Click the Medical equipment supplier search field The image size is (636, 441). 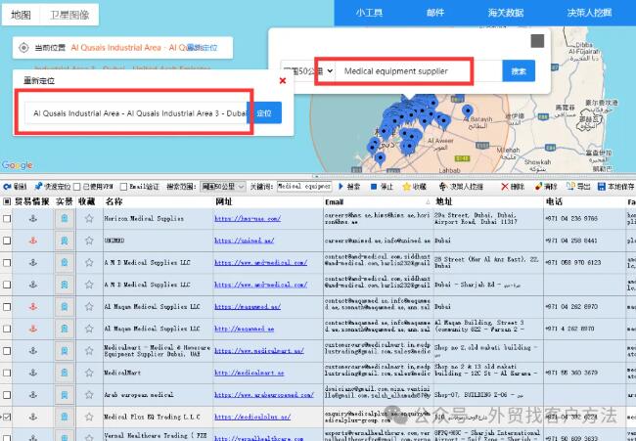pyautogui.click(x=419, y=71)
